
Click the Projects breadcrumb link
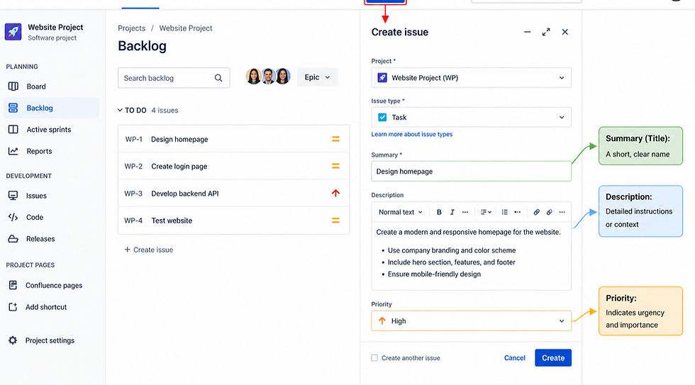[x=132, y=28]
